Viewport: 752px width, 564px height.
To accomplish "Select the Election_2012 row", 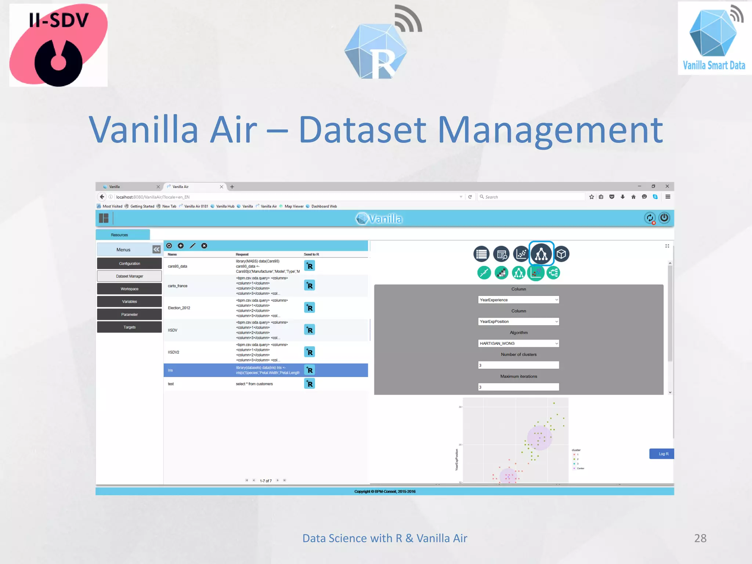I will 266,308.
